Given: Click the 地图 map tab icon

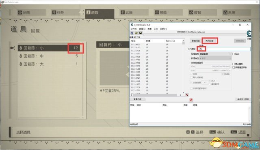Looking at the screenshot, I should [x=20, y=13].
